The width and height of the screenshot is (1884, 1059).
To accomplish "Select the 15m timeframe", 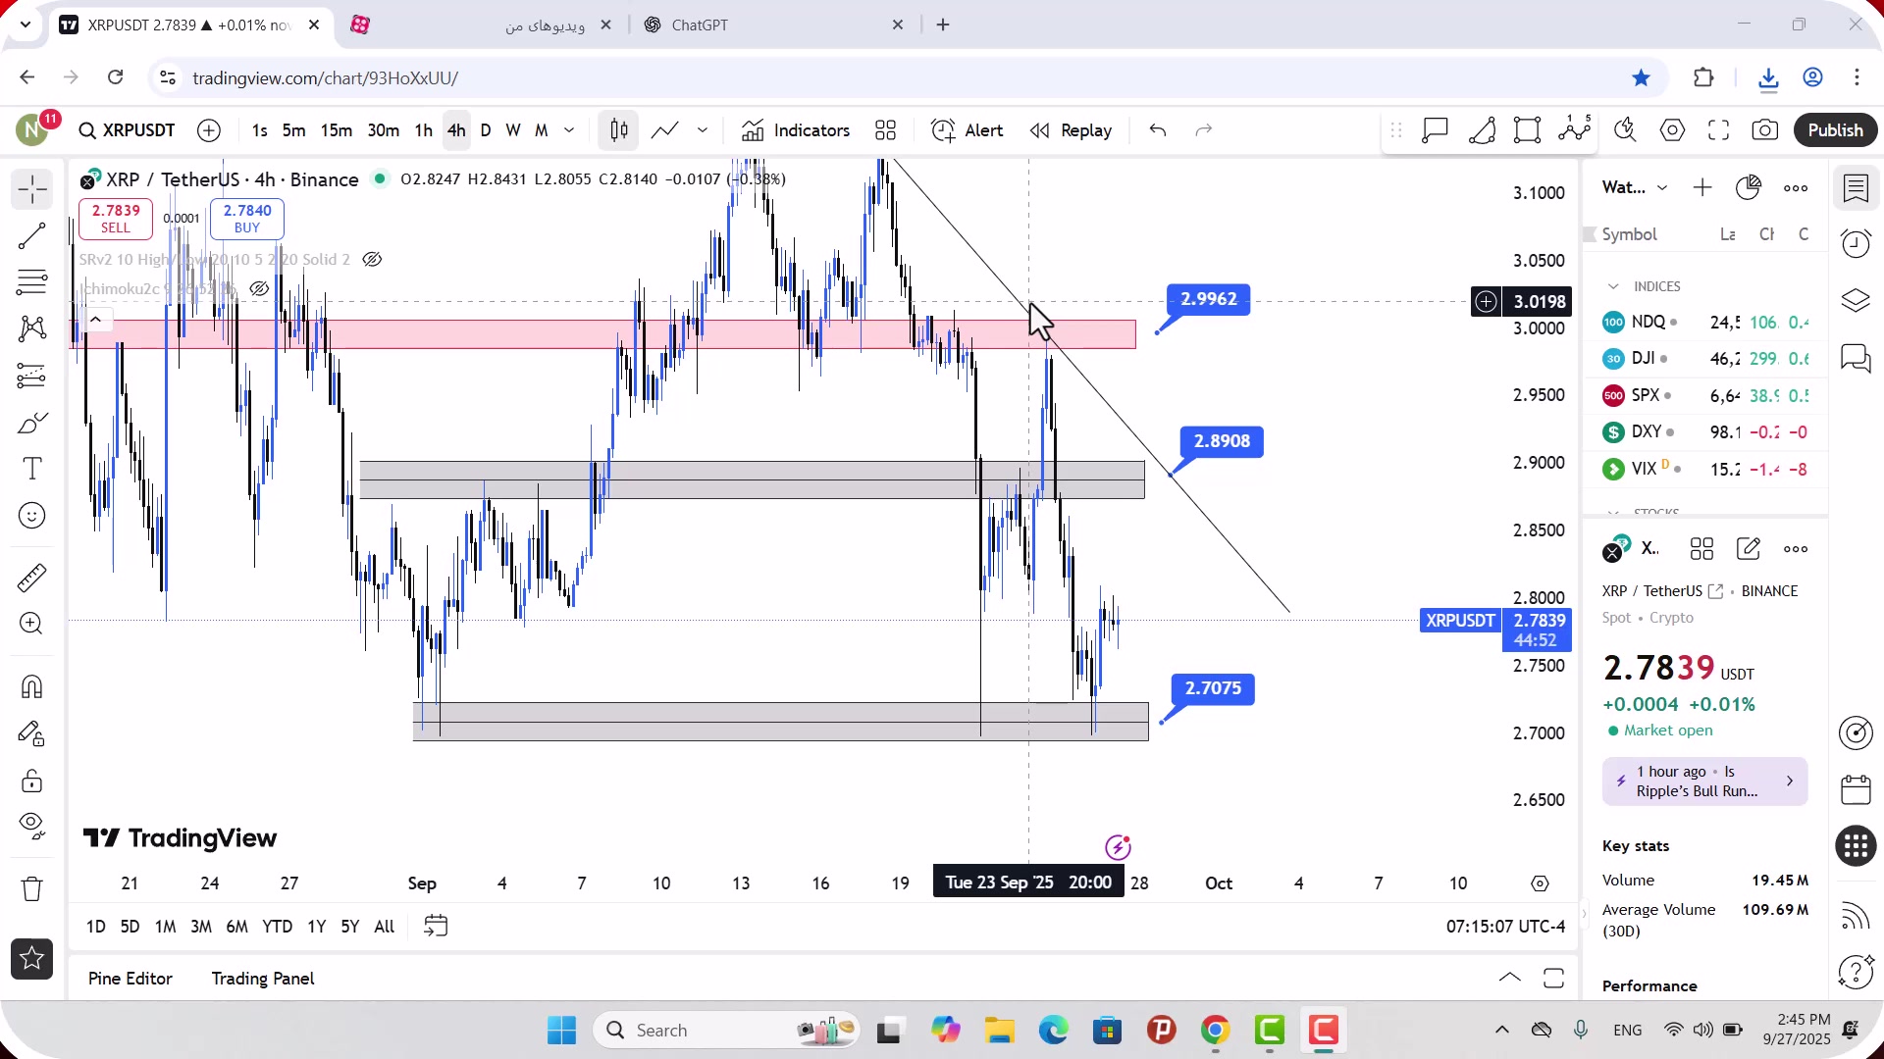I will (336, 130).
